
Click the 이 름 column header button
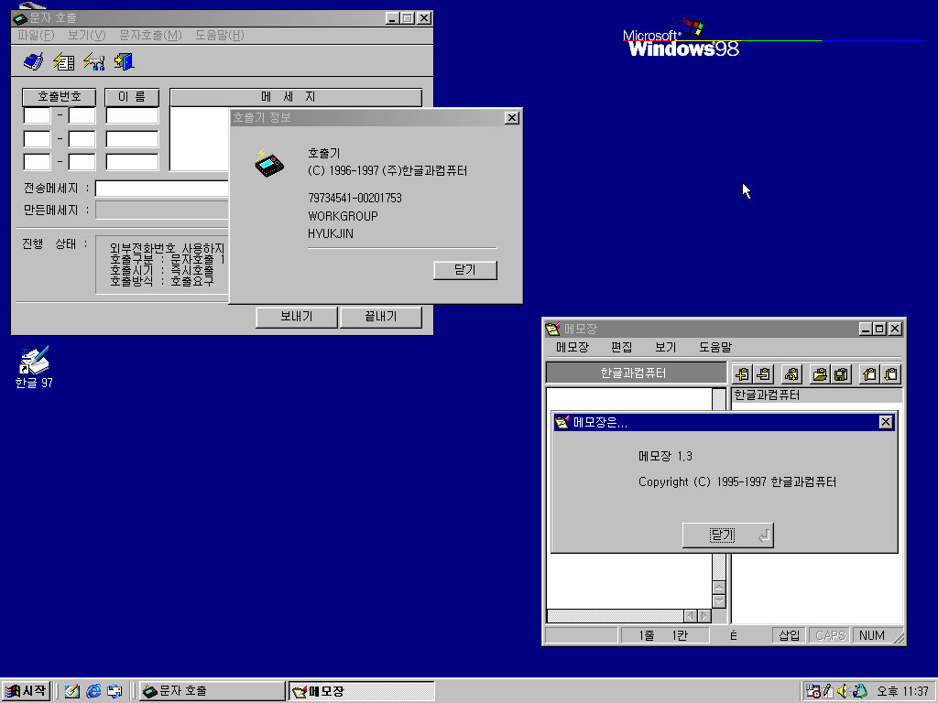point(132,96)
